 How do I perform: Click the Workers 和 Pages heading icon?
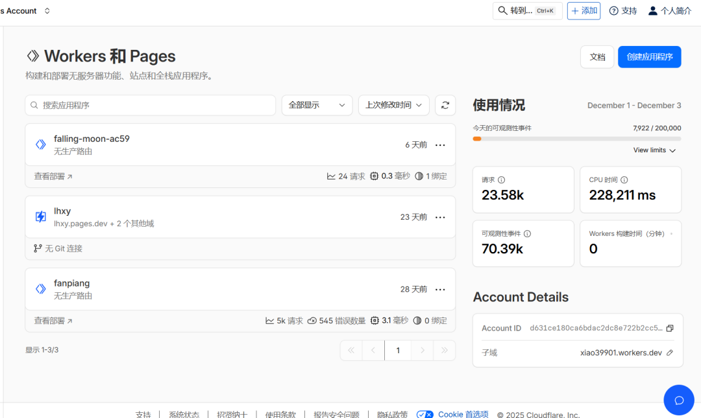32,56
